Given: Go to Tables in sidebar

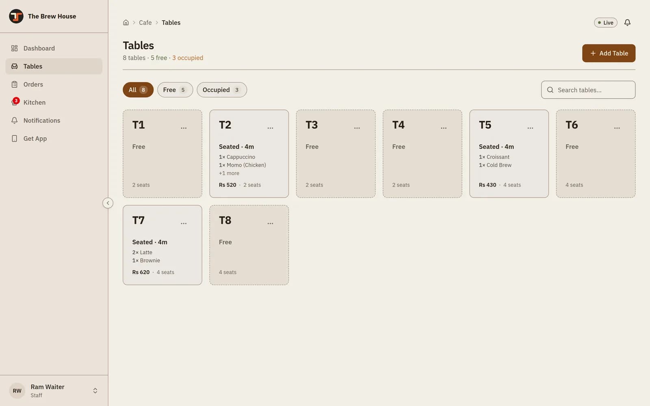Looking at the screenshot, I should click(x=54, y=66).
